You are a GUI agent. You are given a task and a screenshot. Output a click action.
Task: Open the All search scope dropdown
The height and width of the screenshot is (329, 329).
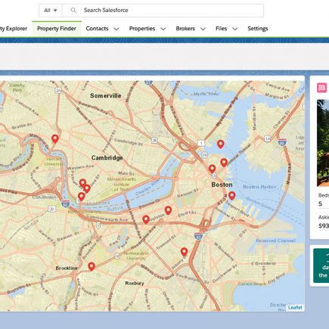[x=51, y=11]
